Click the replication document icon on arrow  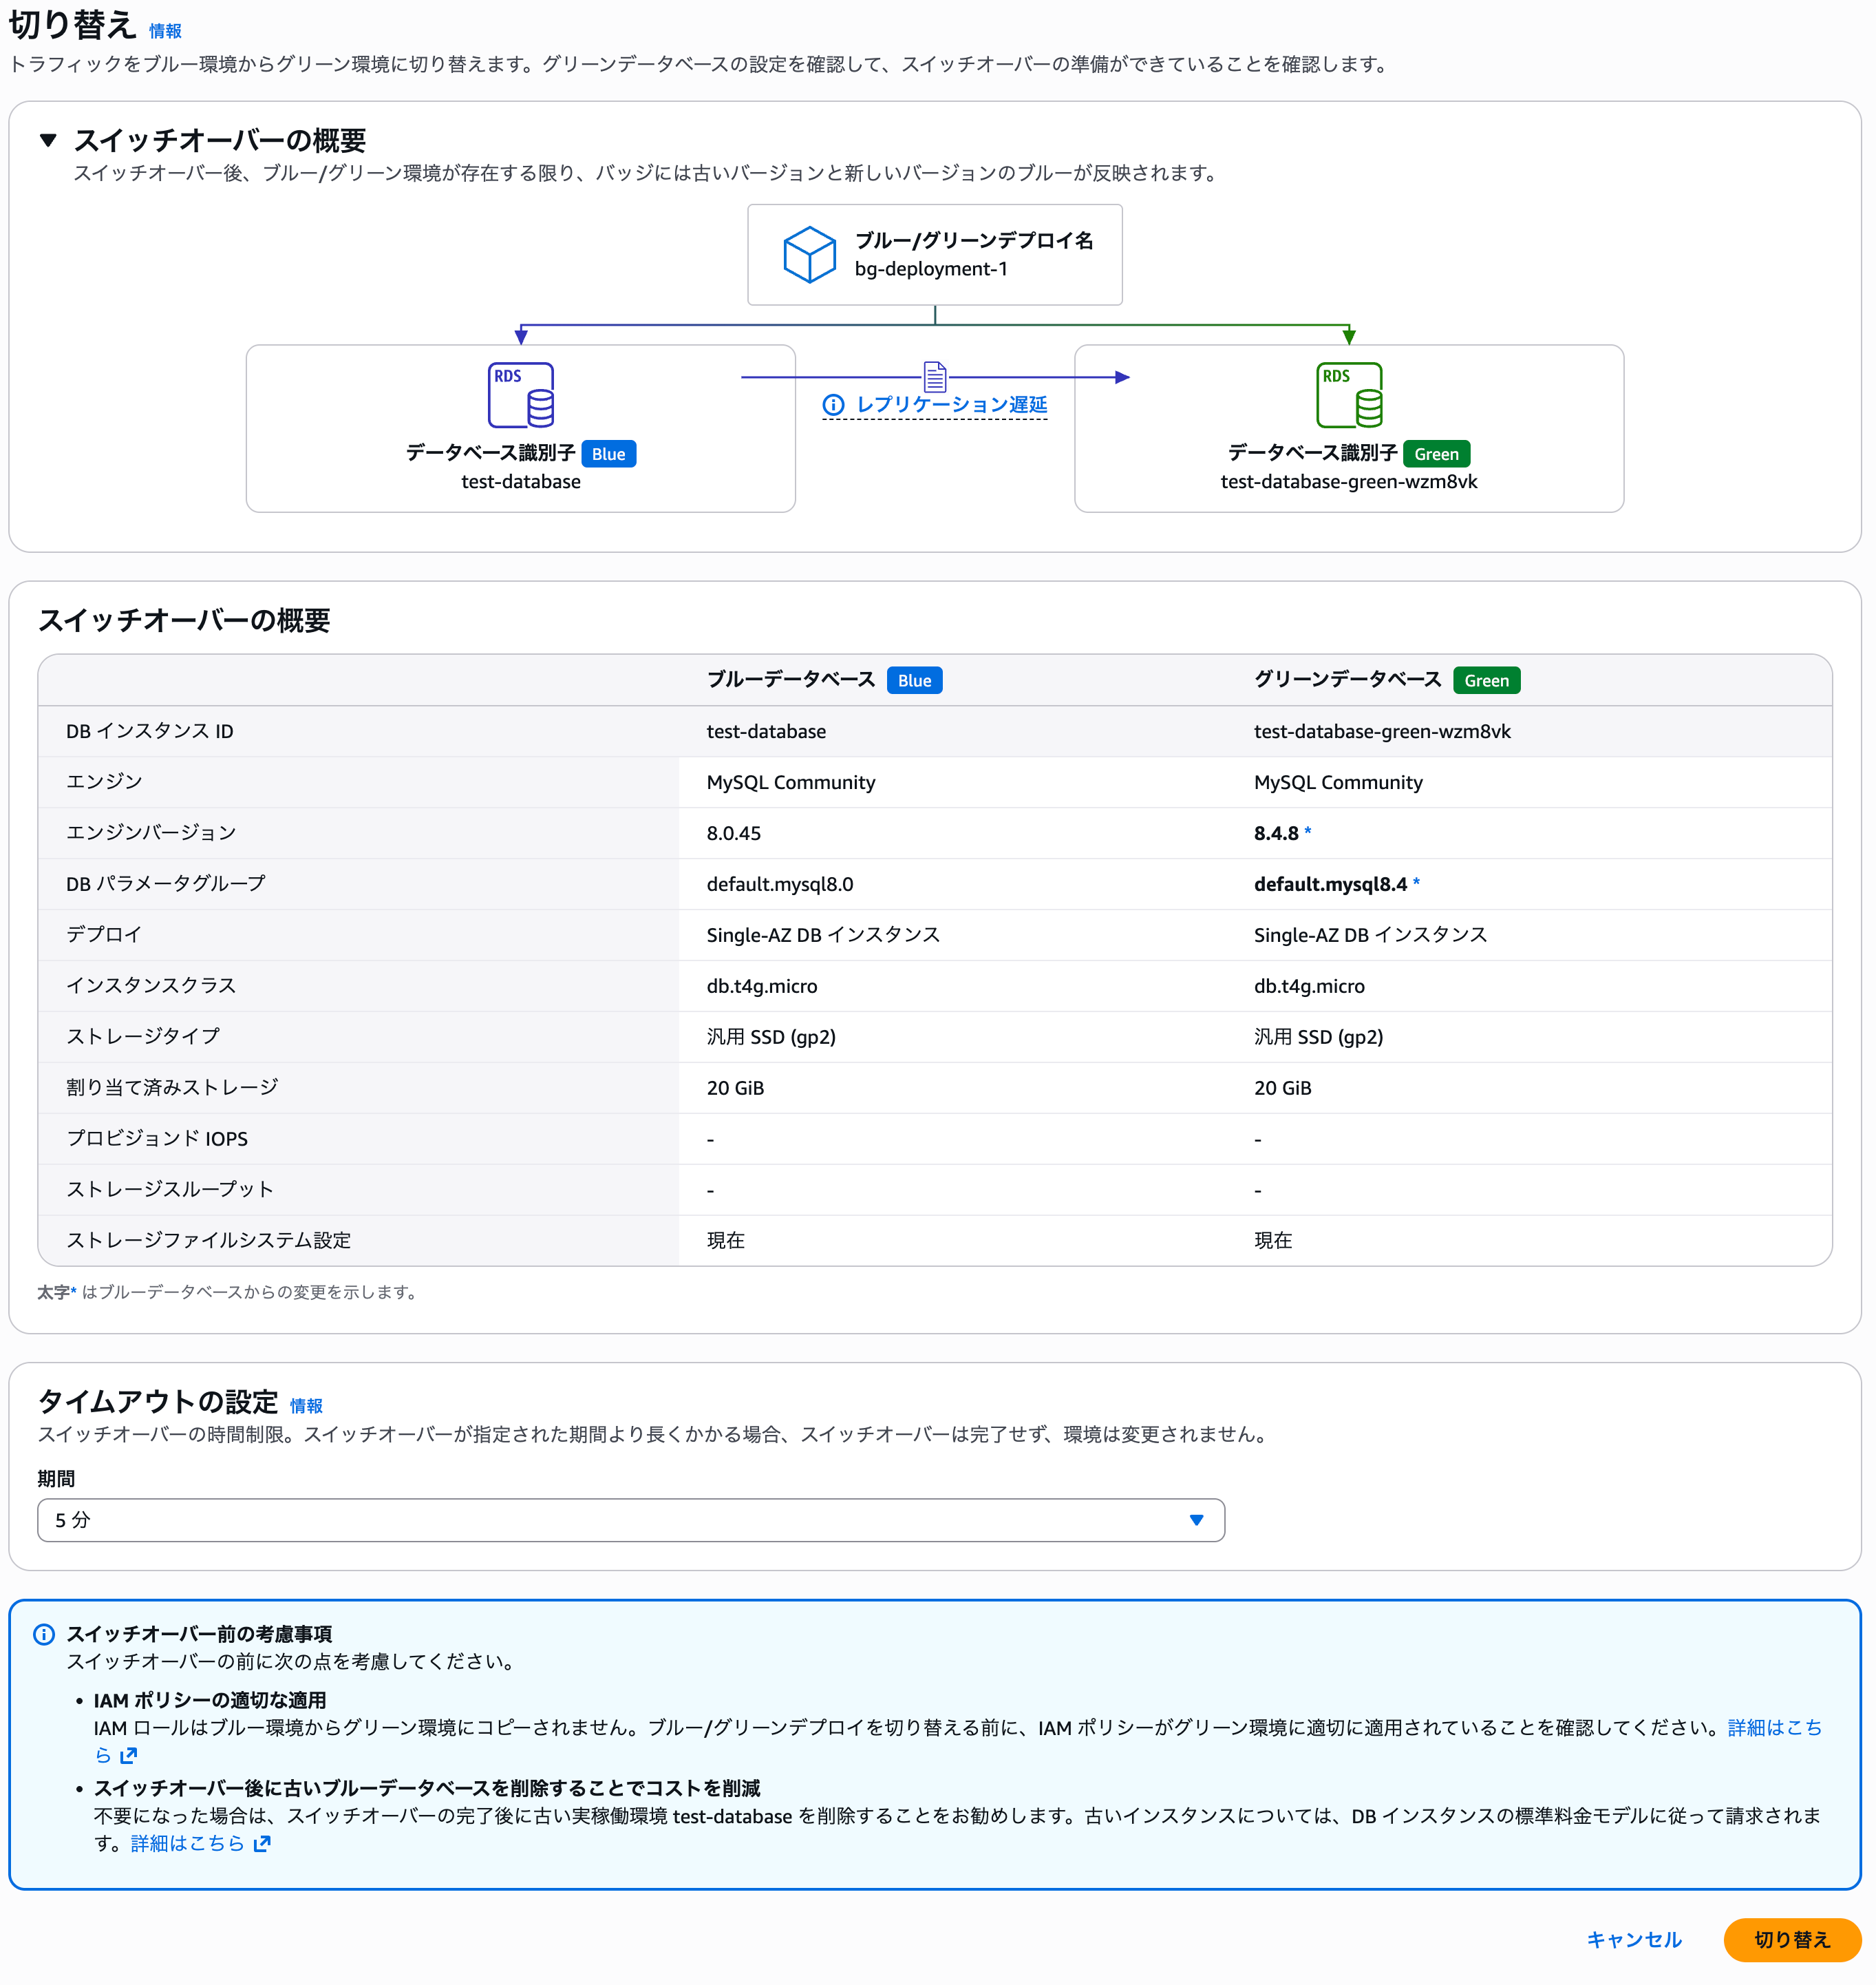click(934, 377)
